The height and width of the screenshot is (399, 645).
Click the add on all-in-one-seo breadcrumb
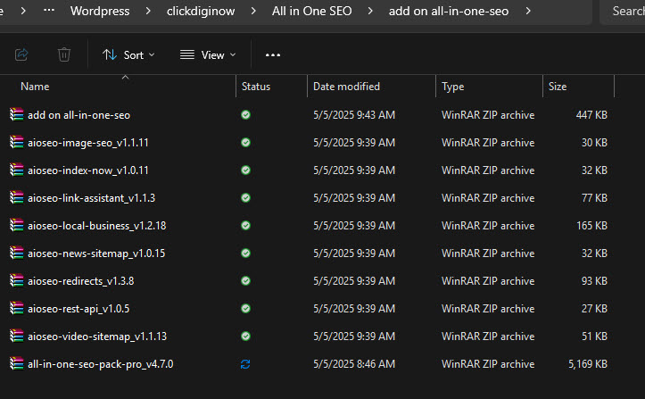tap(449, 11)
